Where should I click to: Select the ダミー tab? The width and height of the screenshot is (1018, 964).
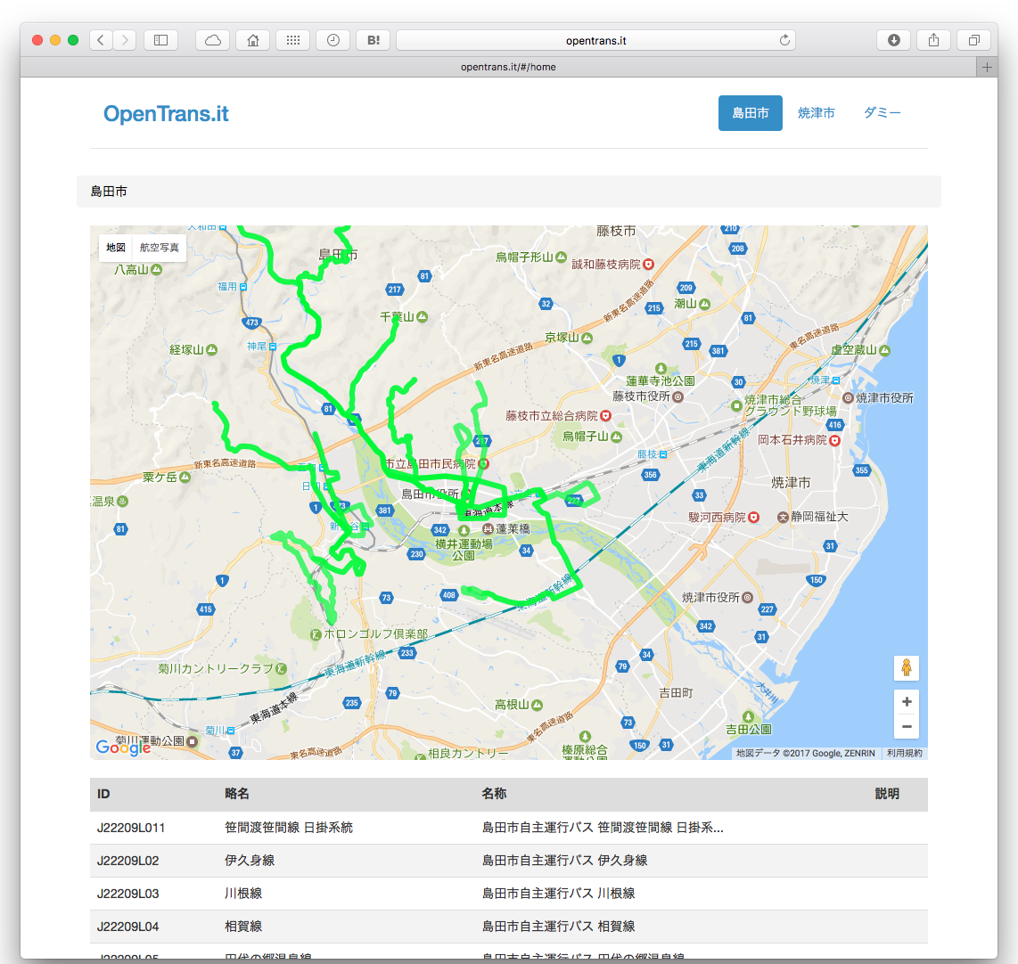tap(882, 113)
